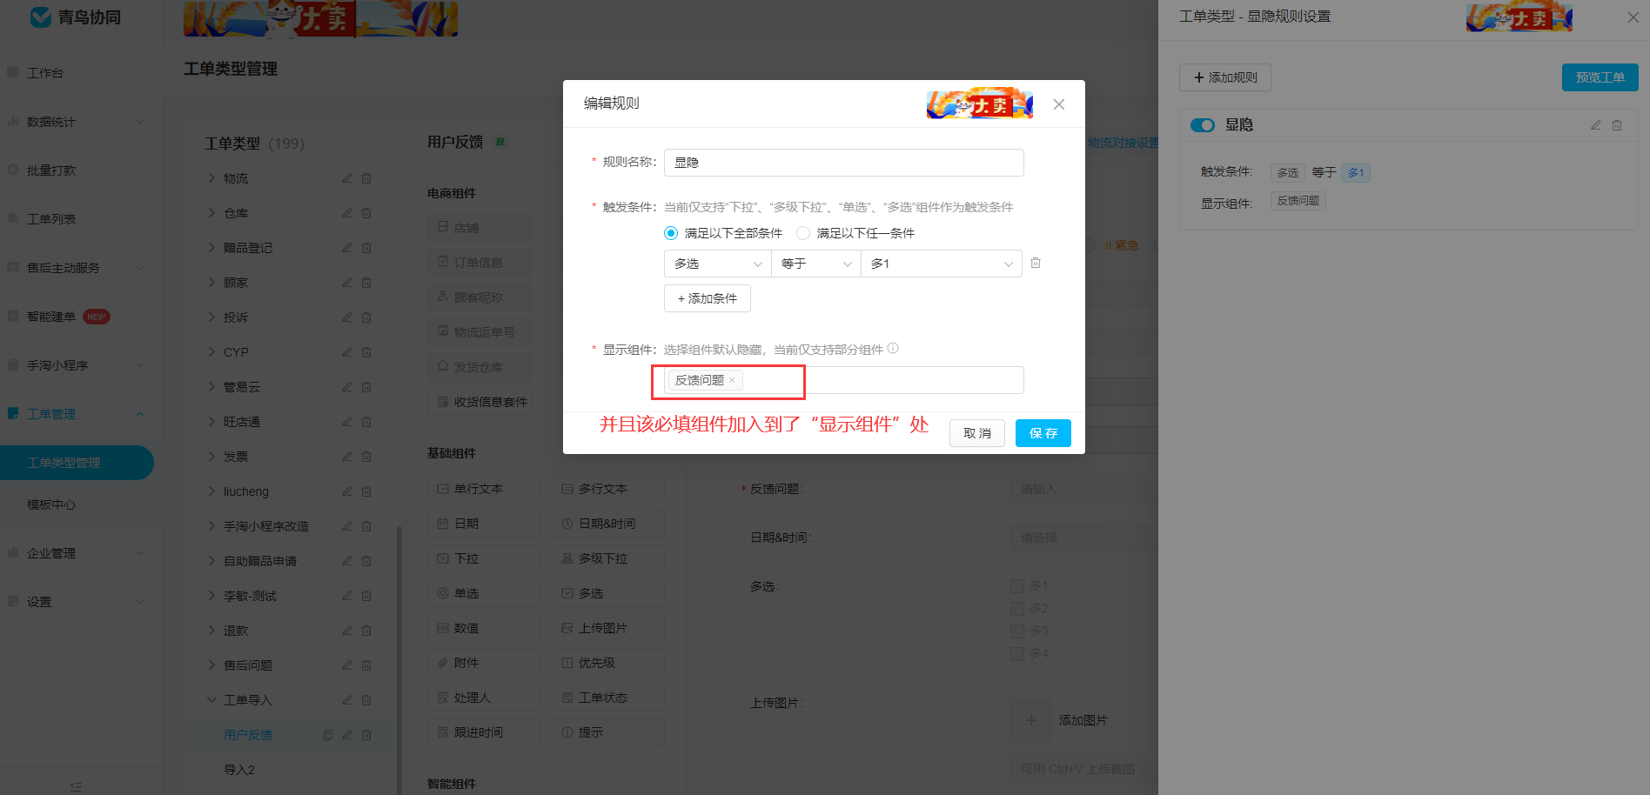The height and width of the screenshot is (795, 1650).
Task: Edit the 显隐 rule in side panel
Action: coord(1596,125)
